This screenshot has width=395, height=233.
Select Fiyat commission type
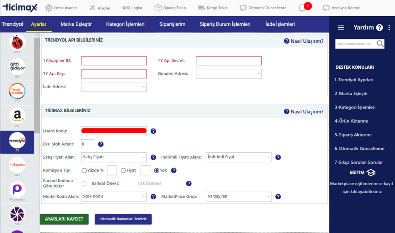point(123,170)
